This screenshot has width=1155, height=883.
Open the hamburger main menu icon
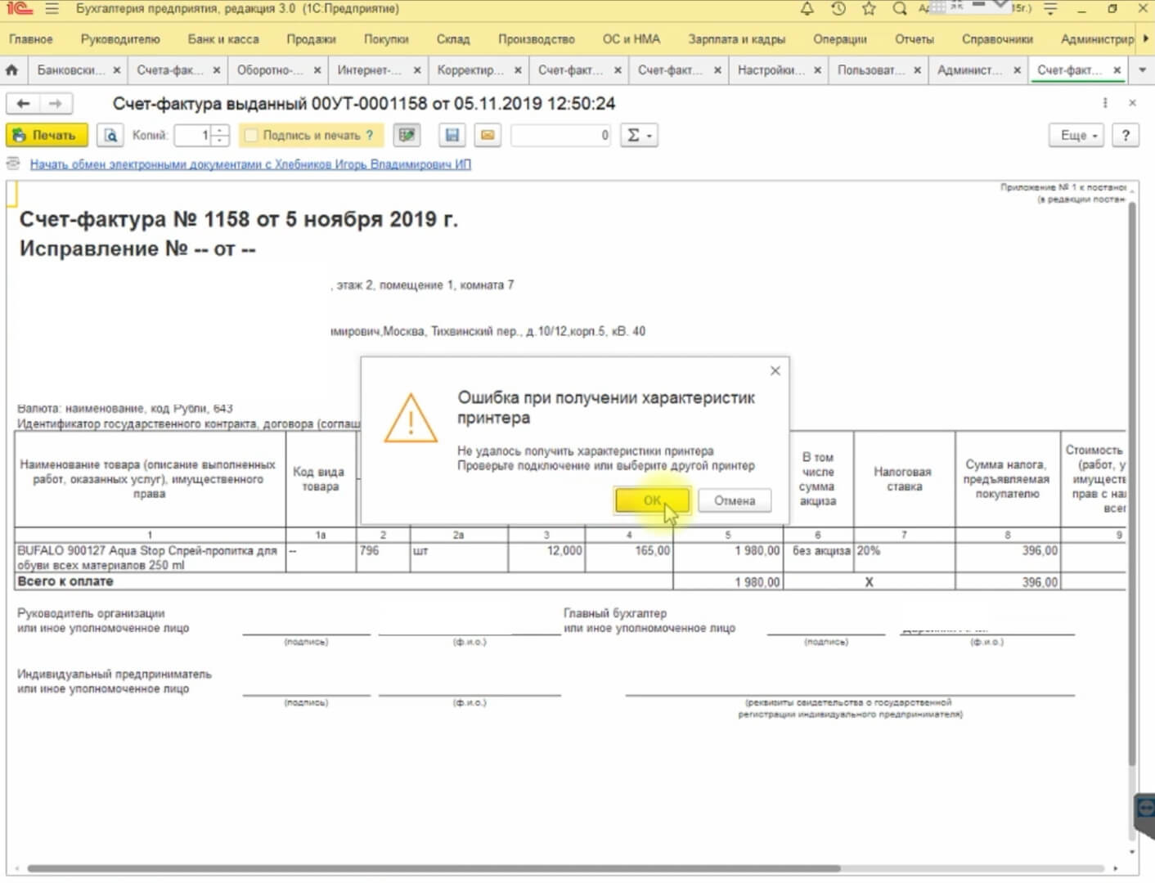click(52, 9)
